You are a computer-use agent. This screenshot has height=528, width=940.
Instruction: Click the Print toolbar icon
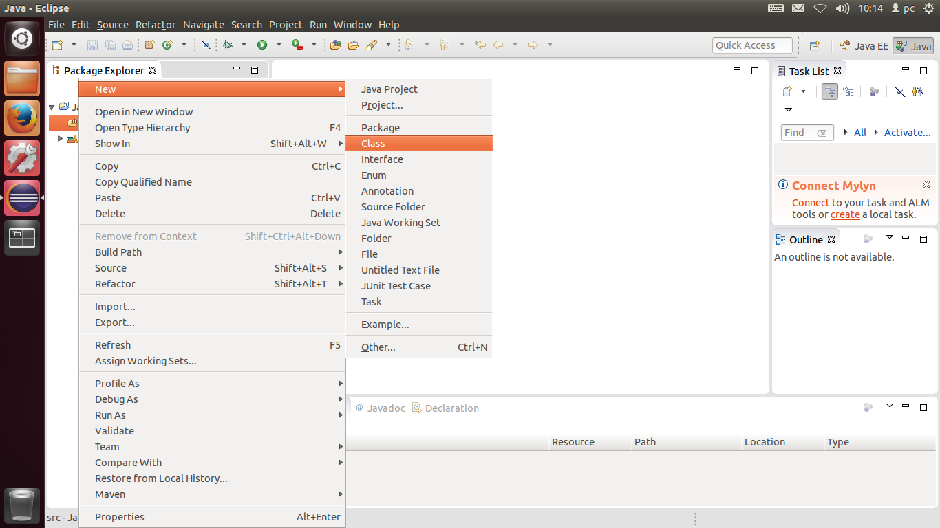127,45
